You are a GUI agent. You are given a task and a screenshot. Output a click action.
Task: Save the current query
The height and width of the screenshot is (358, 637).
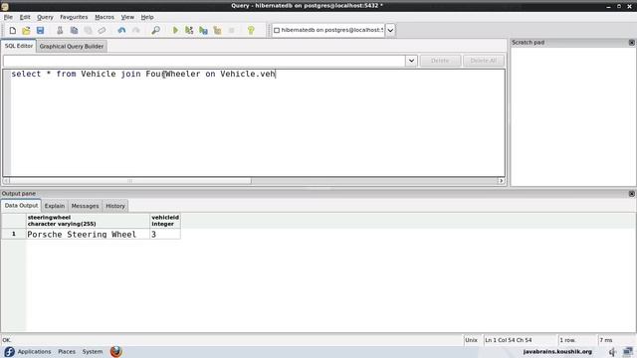(x=40, y=31)
